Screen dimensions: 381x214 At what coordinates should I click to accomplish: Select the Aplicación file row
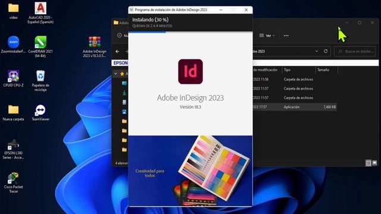(x=295, y=107)
